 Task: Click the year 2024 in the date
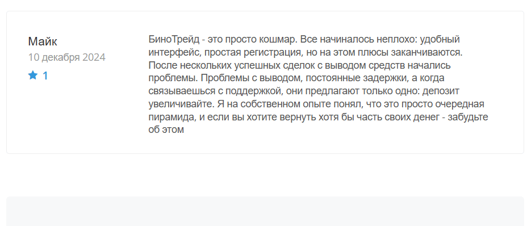click(94, 57)
